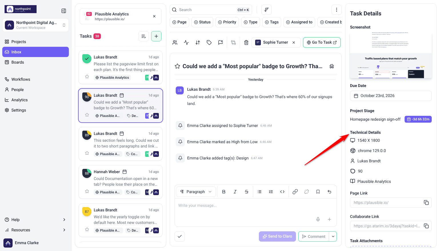
Task: Click the bookmark icon in editor toolbar
Action: (318, 192)
